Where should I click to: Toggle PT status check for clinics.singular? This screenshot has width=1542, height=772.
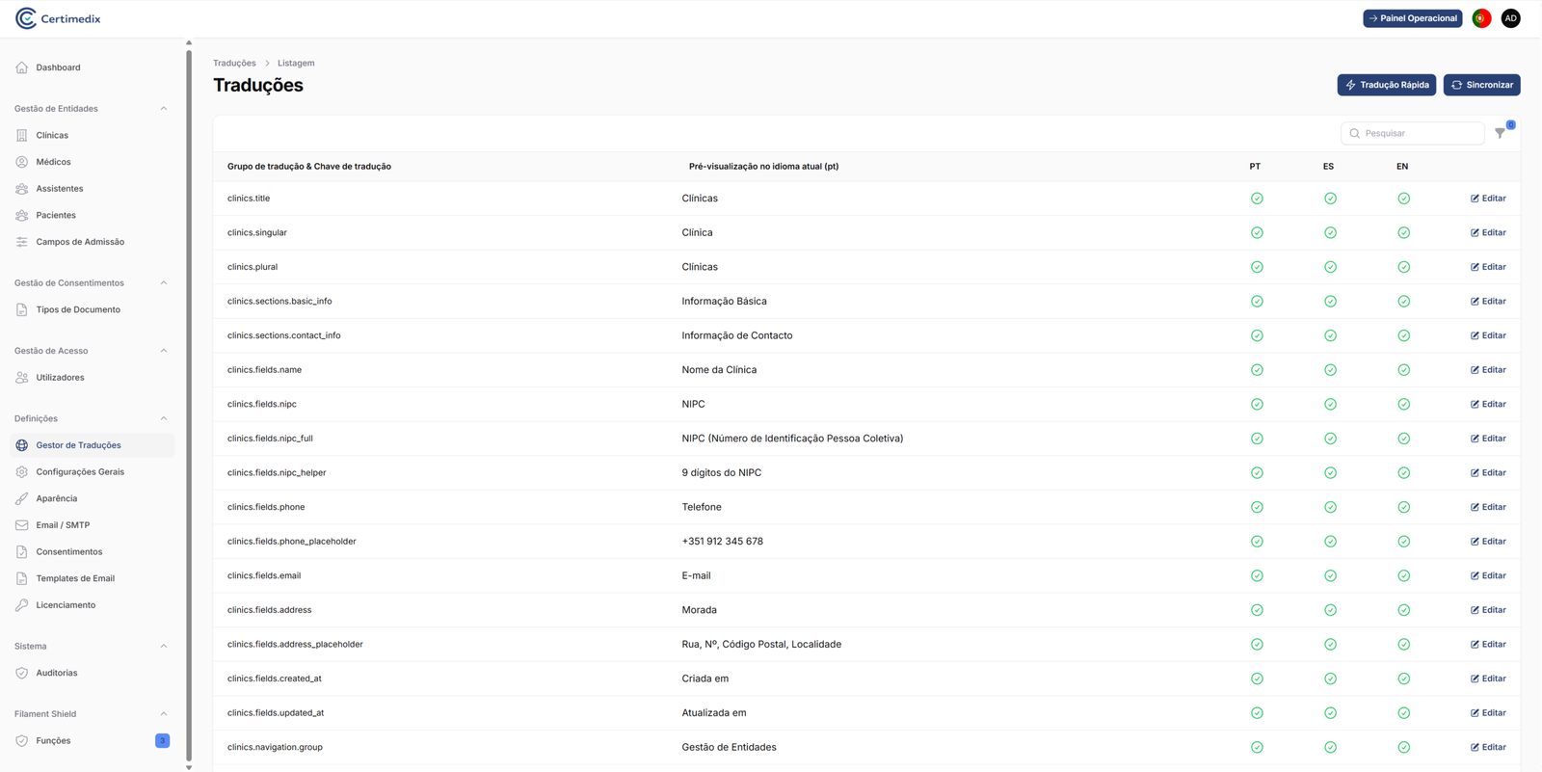click(x=1257, y=233)
